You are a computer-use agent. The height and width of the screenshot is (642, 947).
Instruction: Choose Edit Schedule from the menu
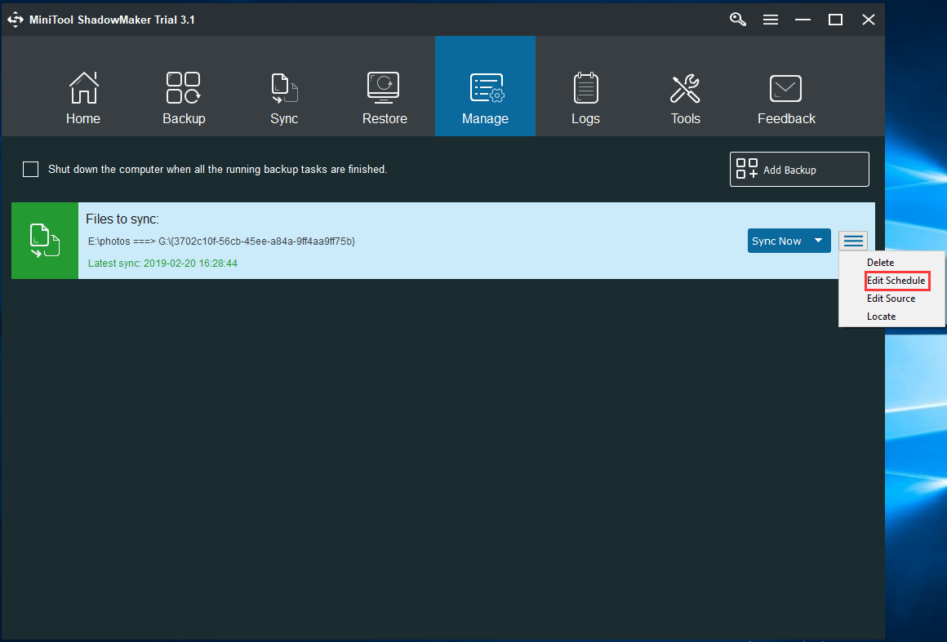pos(896,281)
